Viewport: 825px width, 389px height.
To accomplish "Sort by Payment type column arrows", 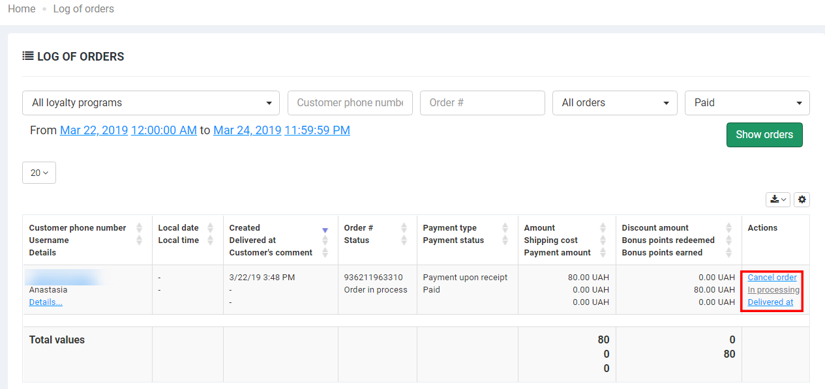I will pos(505,228).
